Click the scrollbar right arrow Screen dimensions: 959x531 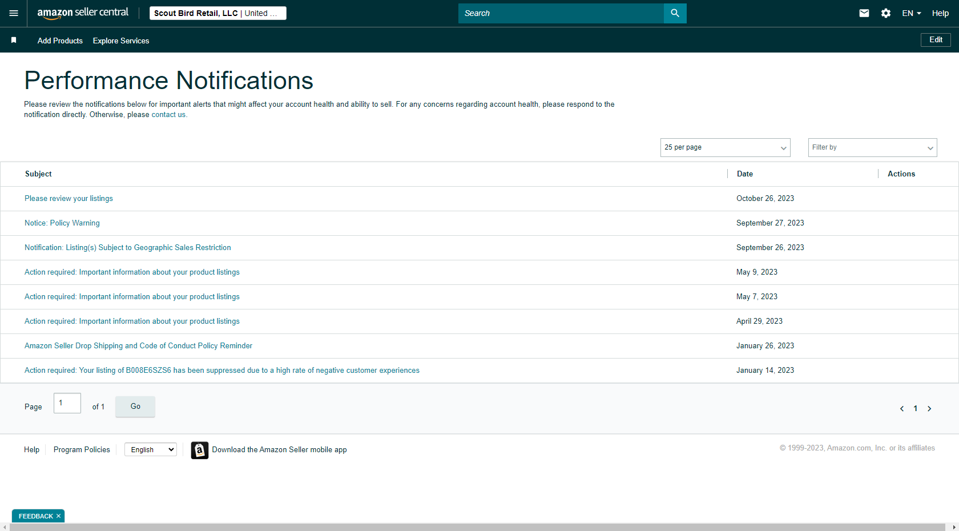pyautogui.click(x=954, y=527)
